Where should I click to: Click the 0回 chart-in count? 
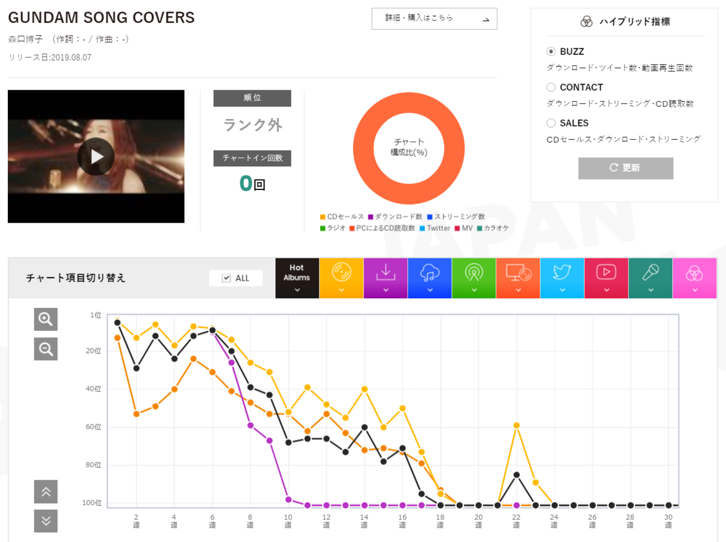(x=252, y=183)
